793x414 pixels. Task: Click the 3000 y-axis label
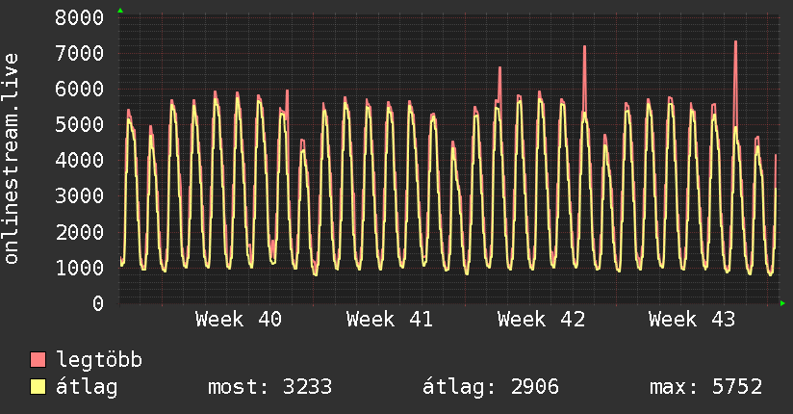point(80,195)
